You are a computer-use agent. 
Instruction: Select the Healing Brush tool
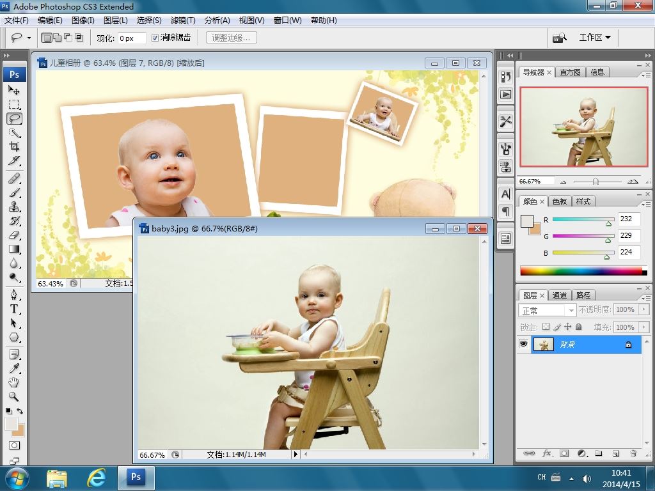(14, 179)
